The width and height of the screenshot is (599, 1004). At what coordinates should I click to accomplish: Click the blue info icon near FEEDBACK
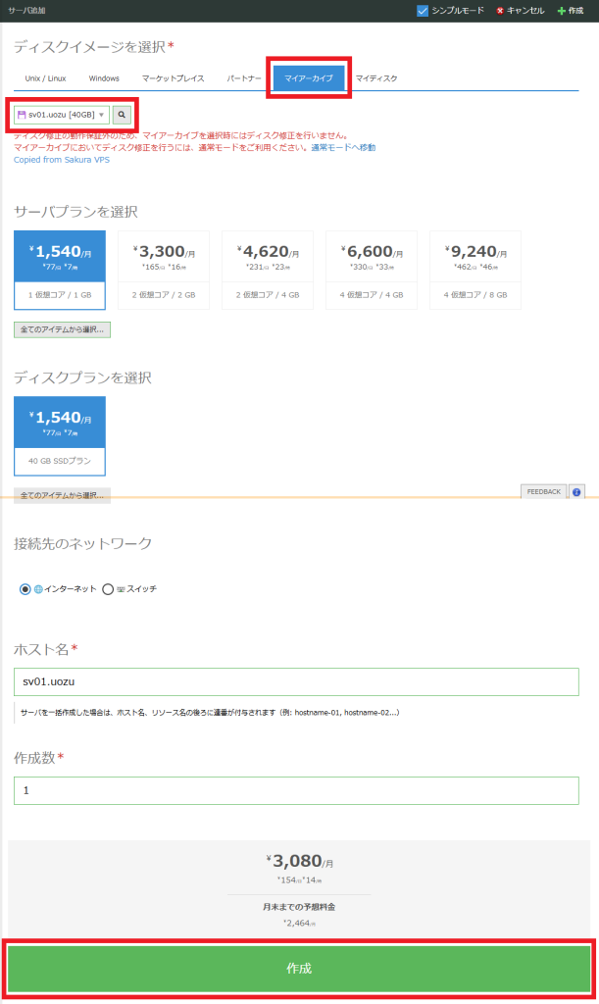pyautogui.click(x=576, y=491)
